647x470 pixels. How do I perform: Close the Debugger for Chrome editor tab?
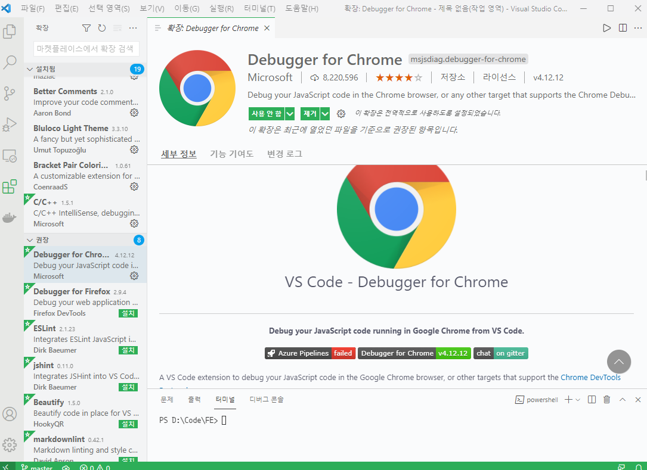click(x=267, y=28)
